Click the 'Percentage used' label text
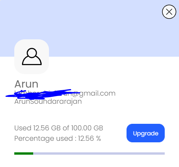The image size is (179, 167). tap(44, 138)
